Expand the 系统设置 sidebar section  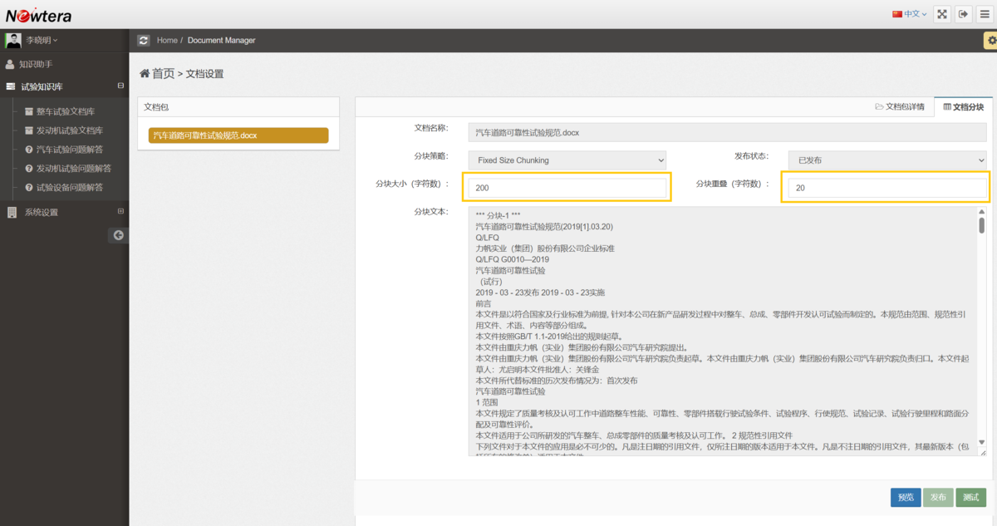tap(120, 211)
